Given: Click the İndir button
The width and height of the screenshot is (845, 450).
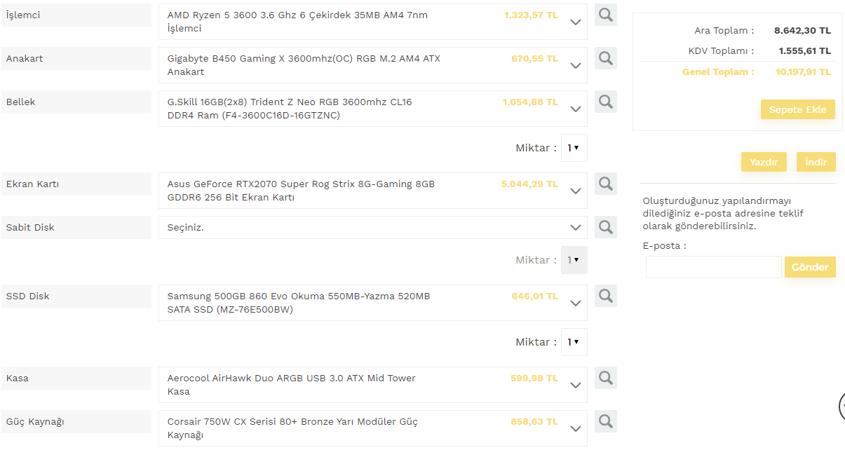Looking at the screenshot, I should coord(816,162).
